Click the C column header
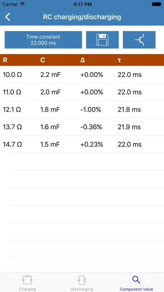Screen dimensions: 164x292 [x=43, y=60]
